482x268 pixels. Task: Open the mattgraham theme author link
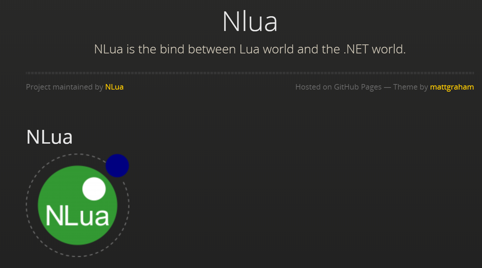tap(452, 87)
